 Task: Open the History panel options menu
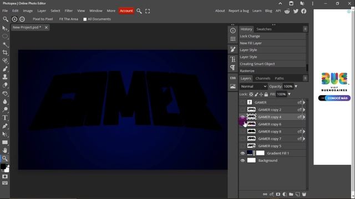tap(305, 29)
